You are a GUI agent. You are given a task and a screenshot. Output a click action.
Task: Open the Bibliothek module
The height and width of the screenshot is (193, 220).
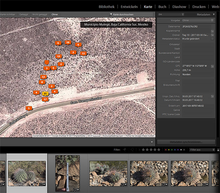point(107,7)
